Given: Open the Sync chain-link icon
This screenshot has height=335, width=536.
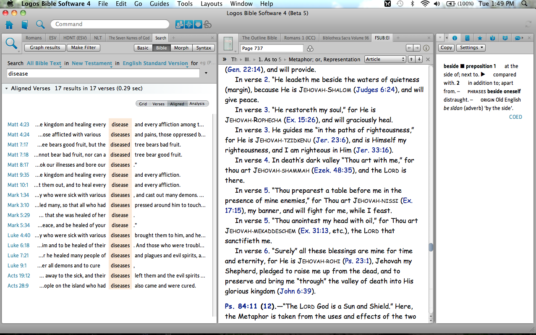Looking at the screenshot, I should tap(208, 24).
